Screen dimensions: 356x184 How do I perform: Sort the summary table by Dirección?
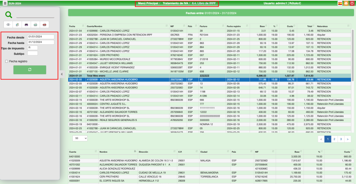(157, 152)
